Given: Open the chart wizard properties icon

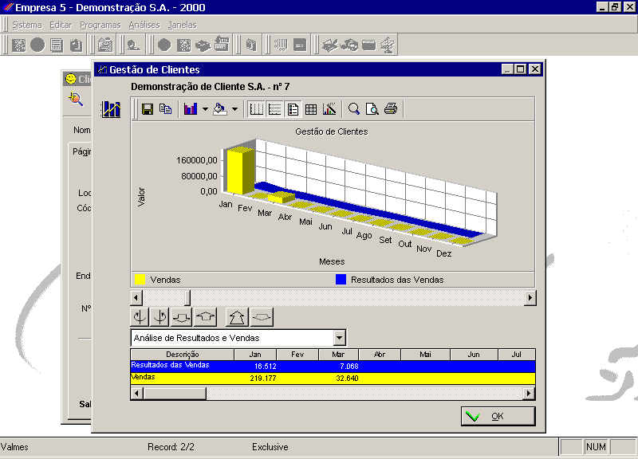Looking at the screenshot, I should coord(329,109).
